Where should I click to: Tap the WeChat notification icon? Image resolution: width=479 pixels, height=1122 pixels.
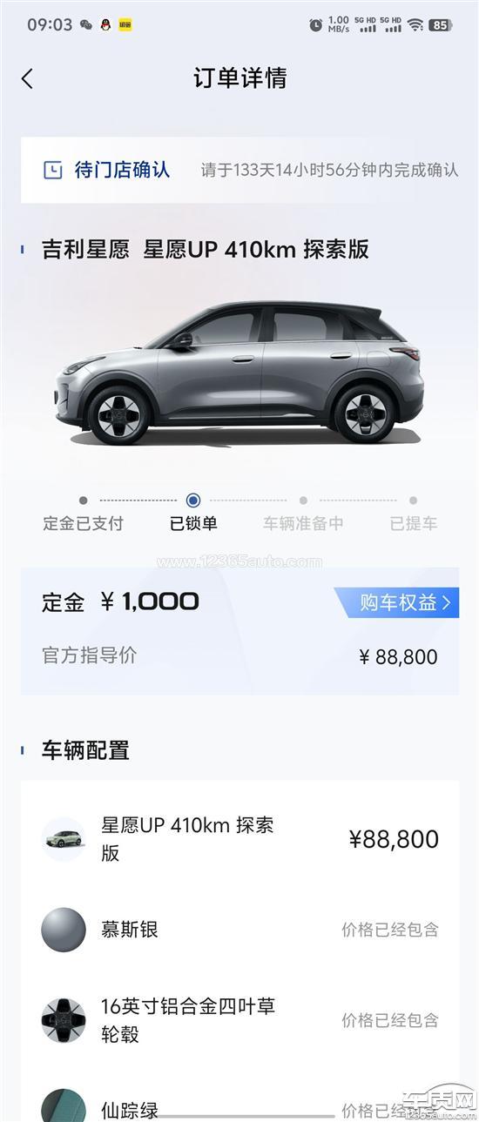click(x=86, y=25)
